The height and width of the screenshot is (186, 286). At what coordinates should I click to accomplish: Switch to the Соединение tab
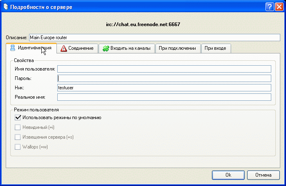click(77, 49)
